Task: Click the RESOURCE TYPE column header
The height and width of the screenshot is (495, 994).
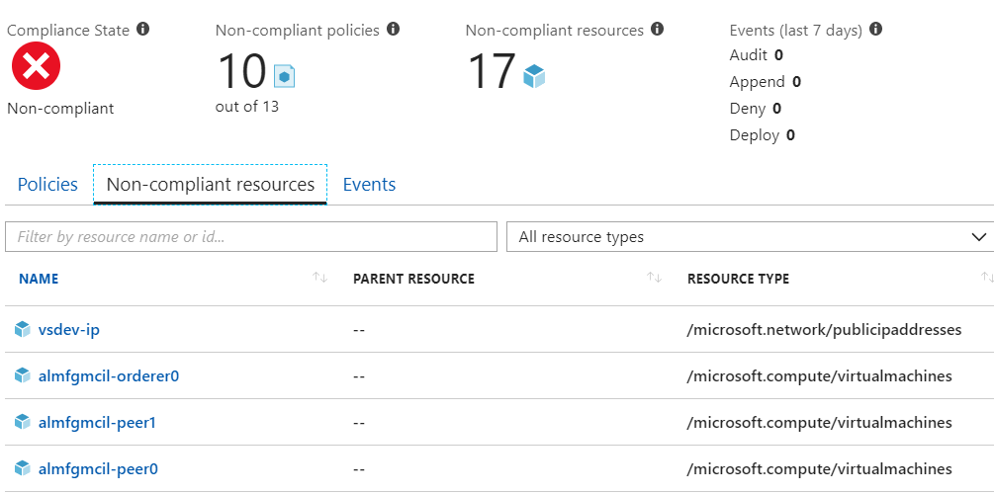Action: 738,279
